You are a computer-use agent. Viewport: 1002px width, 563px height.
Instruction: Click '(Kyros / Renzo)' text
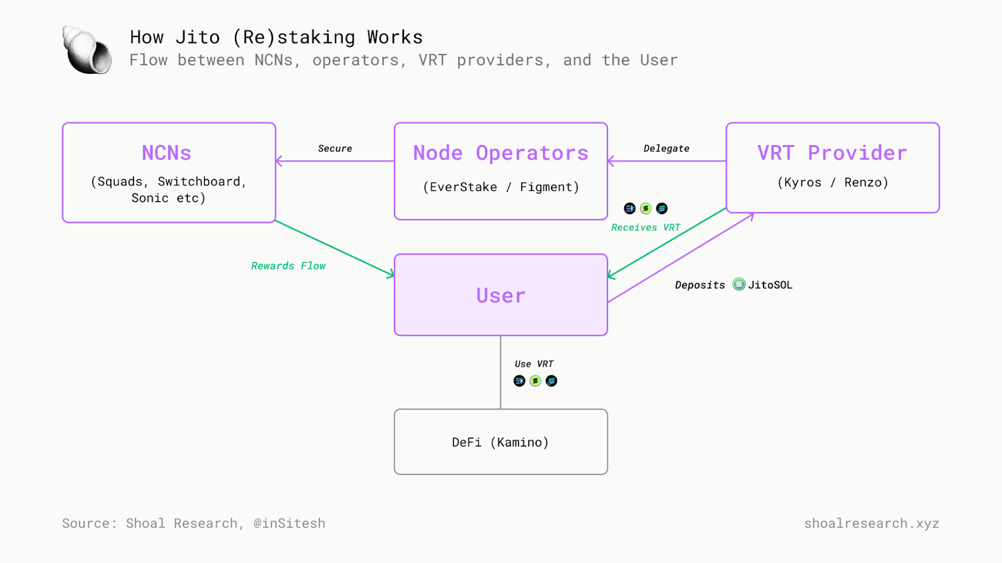[833, 183]
